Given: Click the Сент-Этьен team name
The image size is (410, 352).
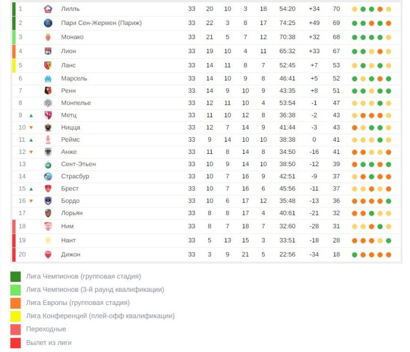Looking at the screenshot, I should [x=79, y=164].
